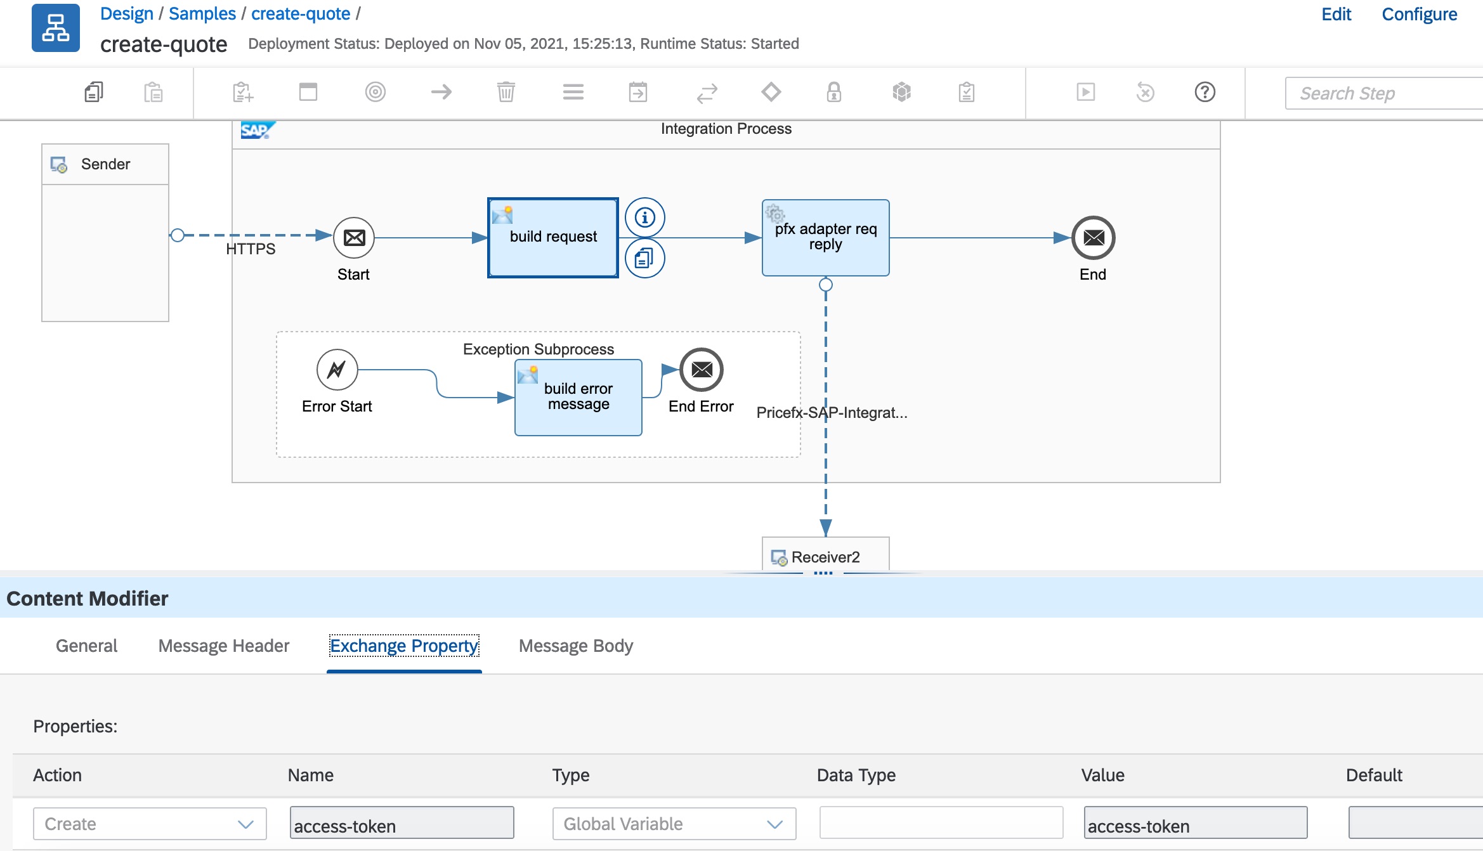Click the Samples breadcrumb link
Viewport: 1483px width, 851px height.
pyautogui.click(x=202, y=14)
